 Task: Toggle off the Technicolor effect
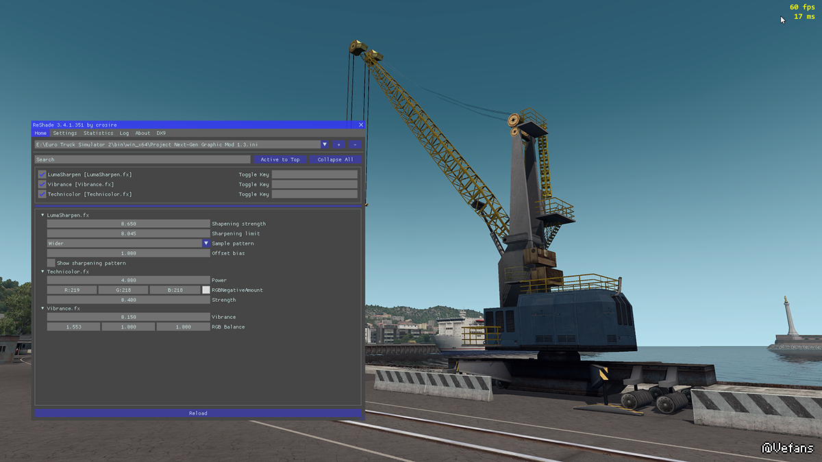coord(42,194)
